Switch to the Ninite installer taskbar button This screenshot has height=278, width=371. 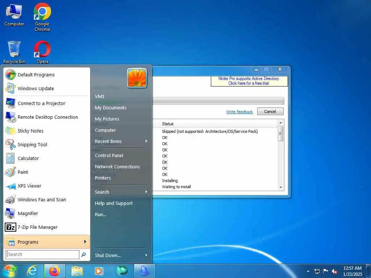pyautogui.click(x=144, y=271)
